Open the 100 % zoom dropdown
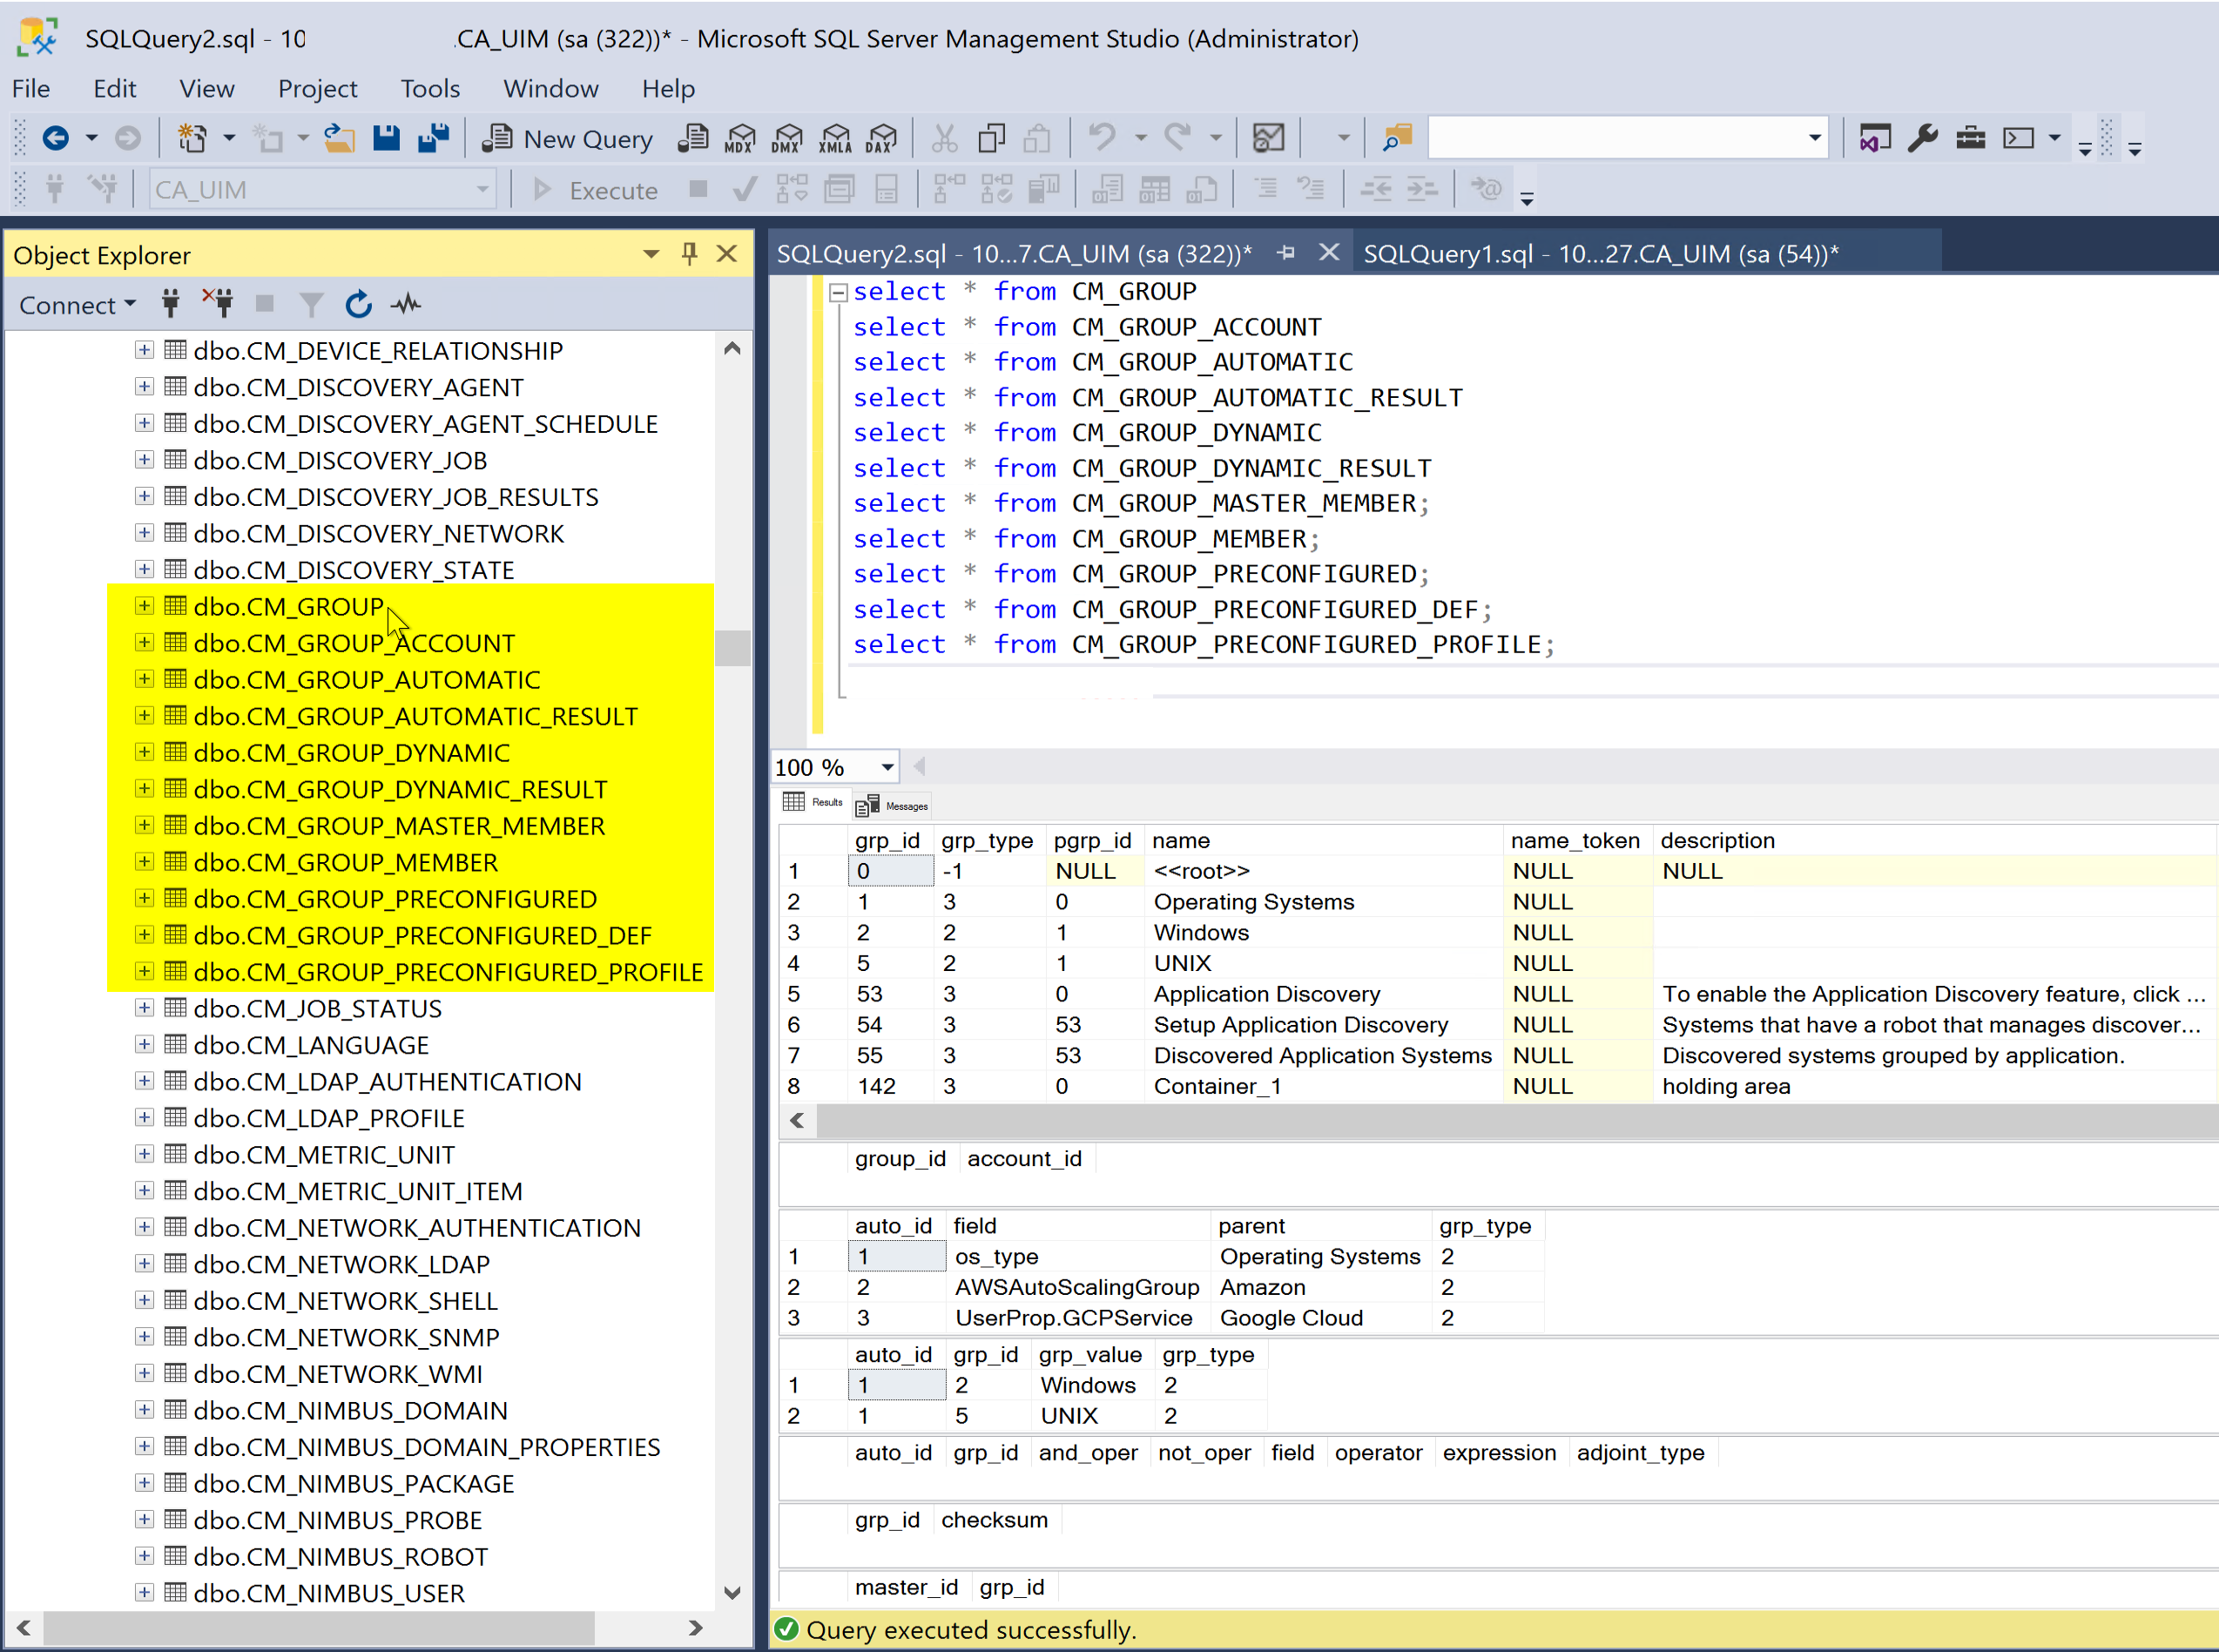This screenshot has height=1652, width=2219. click(x=886, y=767)
